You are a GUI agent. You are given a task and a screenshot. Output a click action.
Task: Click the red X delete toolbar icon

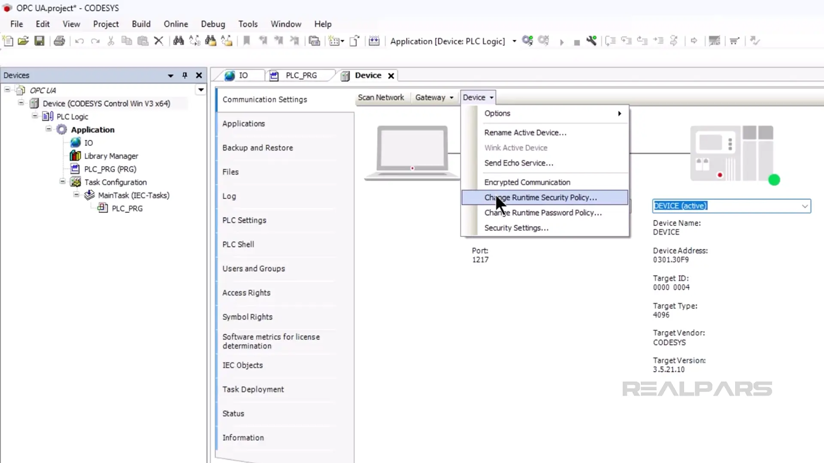tap(159, 41)
